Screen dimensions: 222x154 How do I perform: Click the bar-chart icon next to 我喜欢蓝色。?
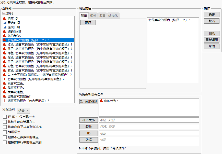[x=4, y=83]
